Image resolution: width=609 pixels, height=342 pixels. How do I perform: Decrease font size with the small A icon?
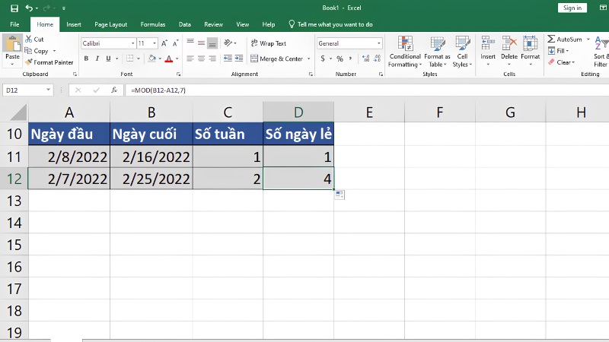[176, 43]
